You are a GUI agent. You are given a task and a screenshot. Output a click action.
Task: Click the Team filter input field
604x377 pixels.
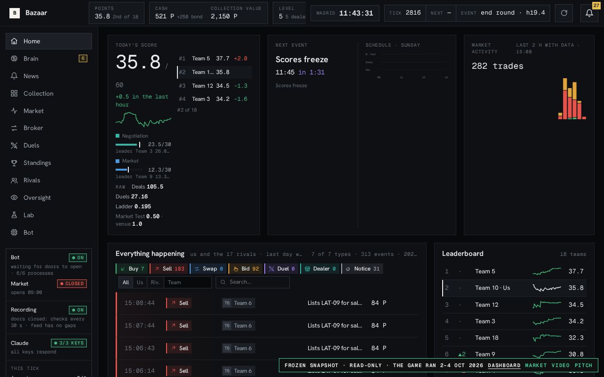188,282
